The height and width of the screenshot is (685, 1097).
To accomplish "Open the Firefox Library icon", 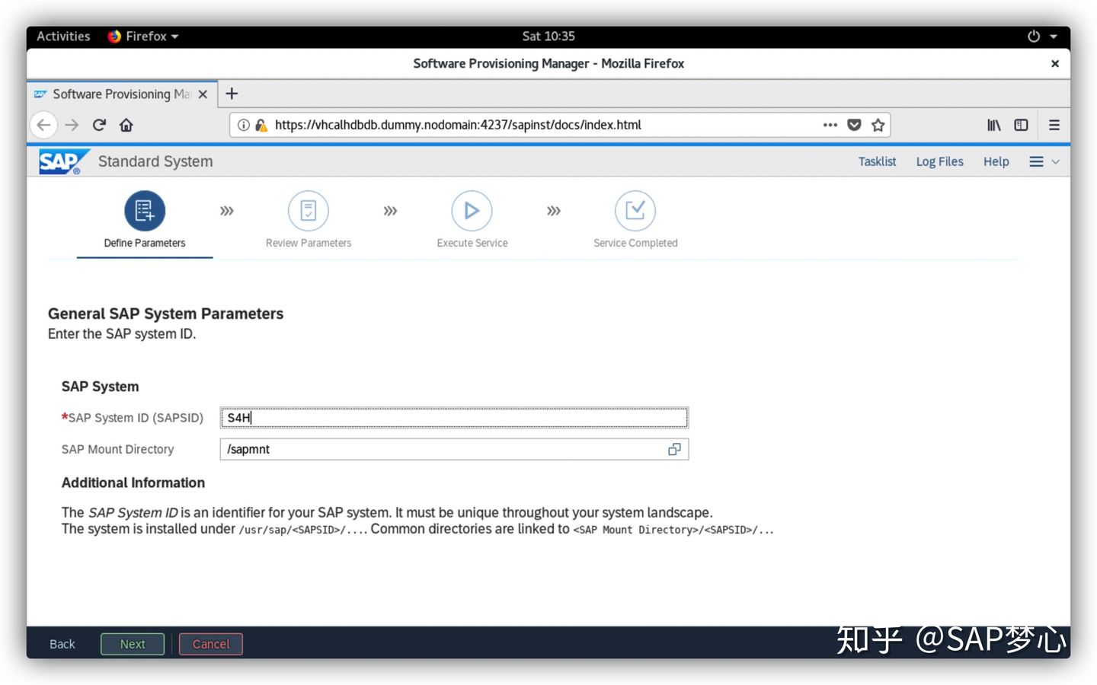I will point(994,125).
